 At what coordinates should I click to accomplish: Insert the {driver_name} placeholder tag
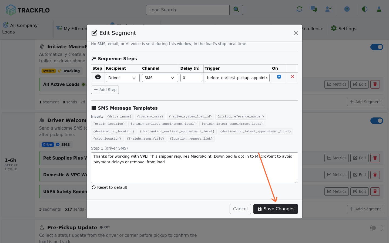[119, 117]
